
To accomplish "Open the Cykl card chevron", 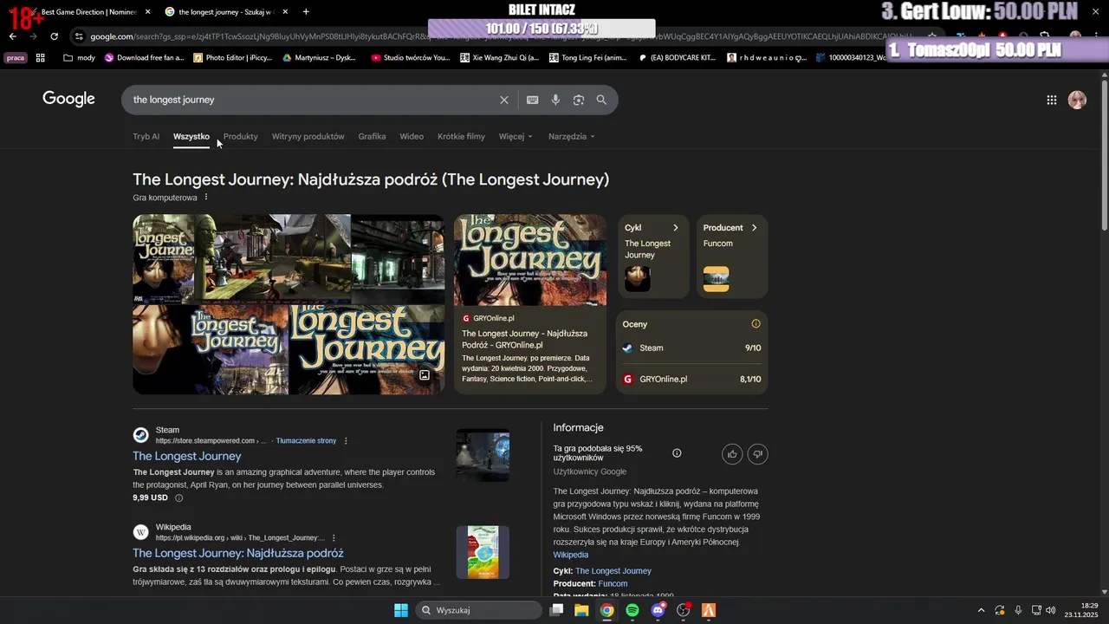I will click(676, 228).
